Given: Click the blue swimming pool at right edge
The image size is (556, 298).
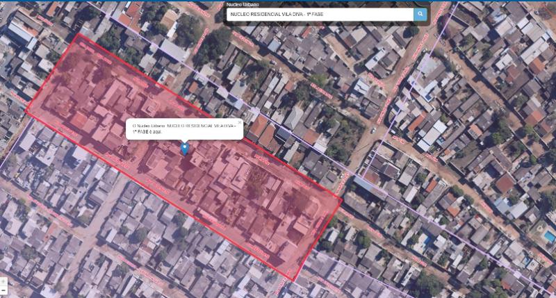Looking at the screenshot, I should point(549,237).
